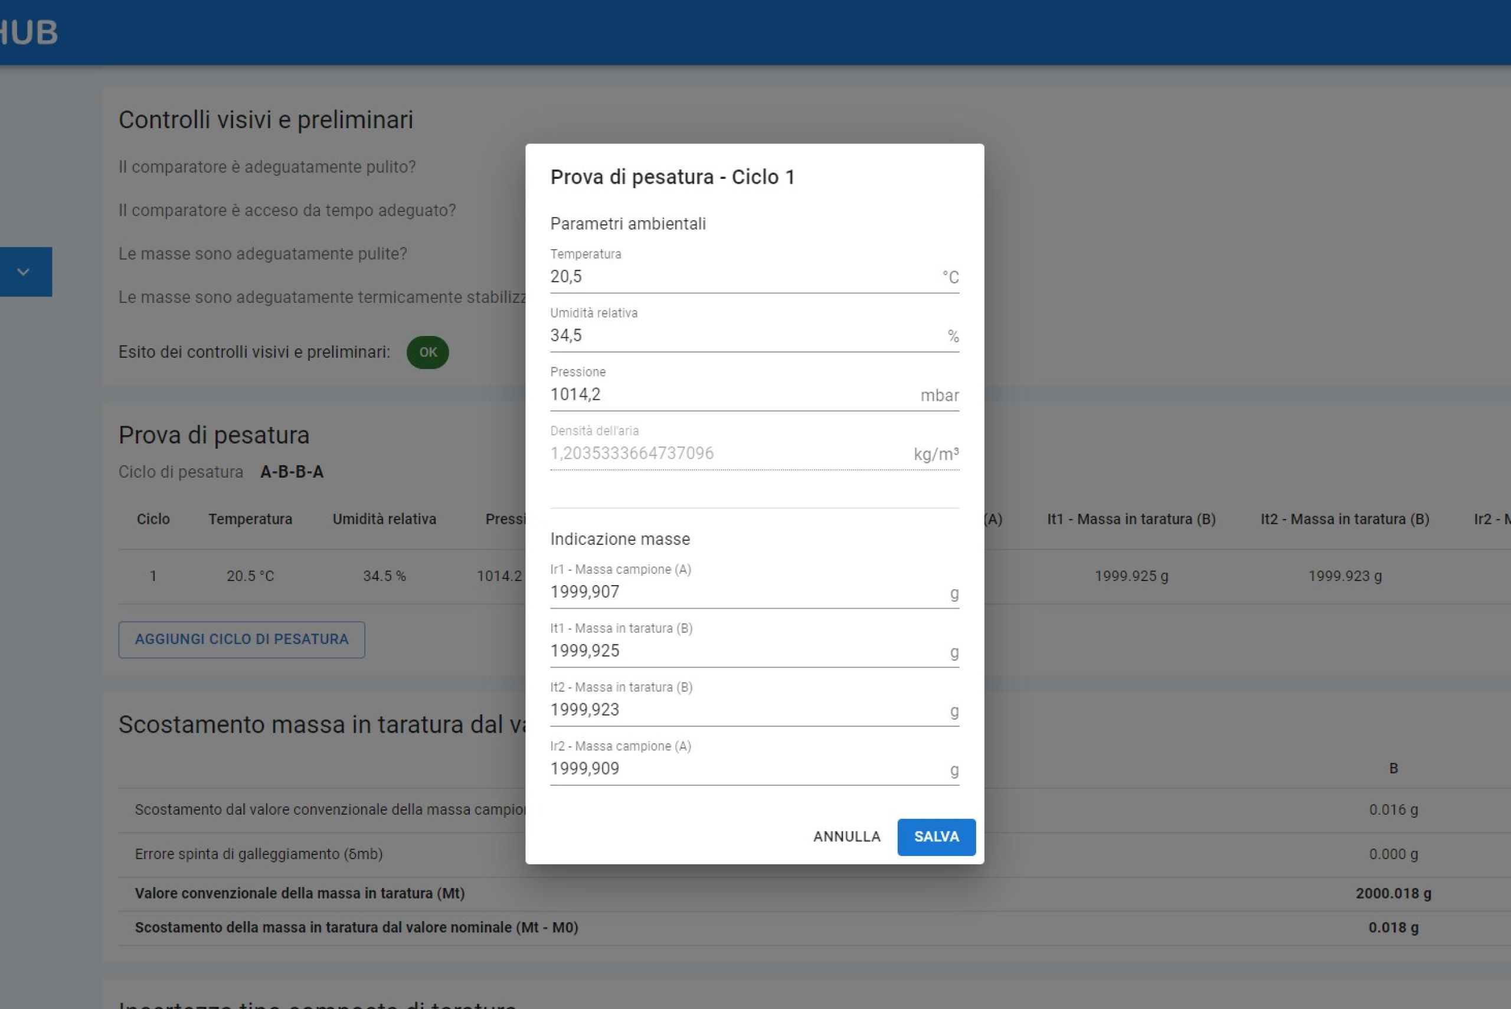Click the HUB logo in header
This screenshot has width=1511, height=1009.
click(29, 32)
